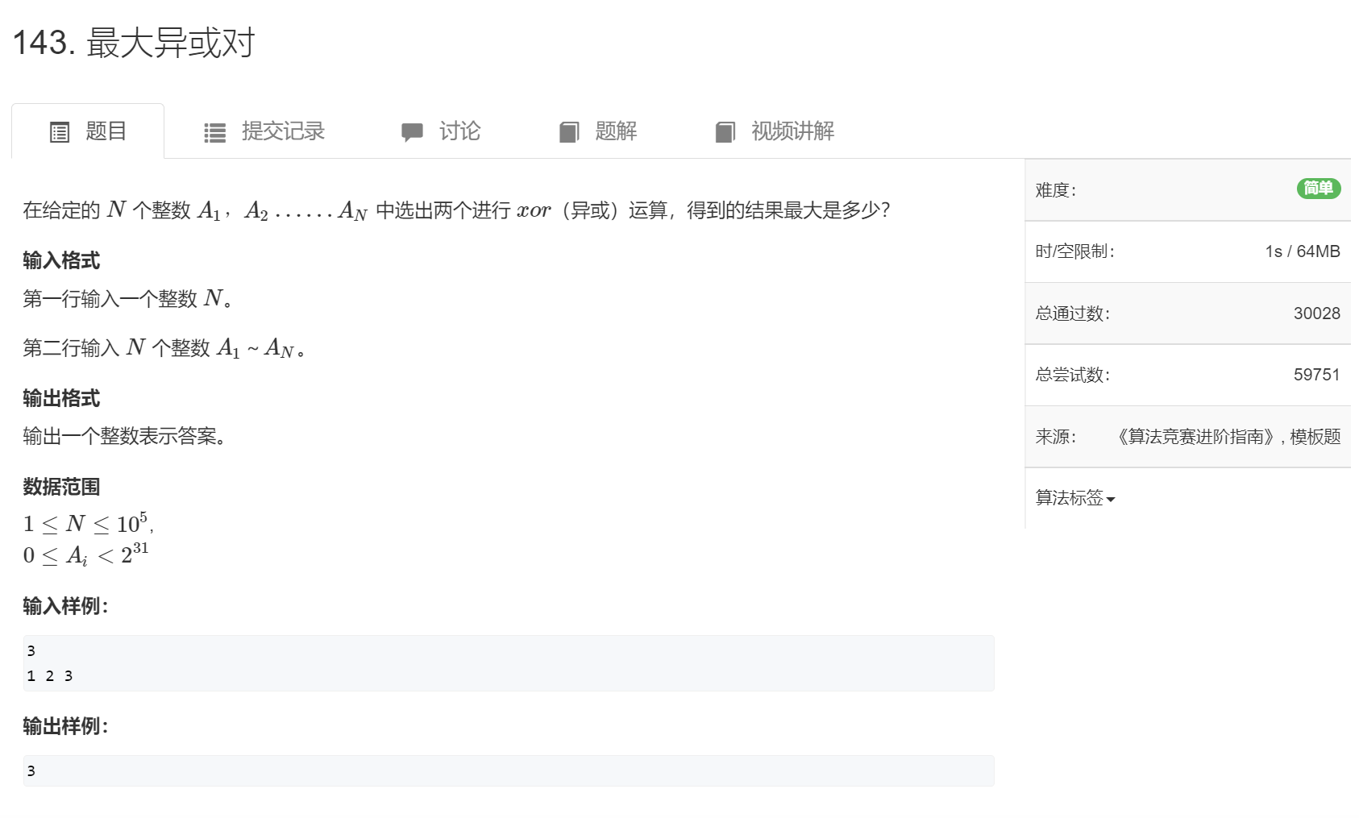Screen dimensions: 1359x818
Task: Click the input sample code block
Action: (x=509, y=663)
